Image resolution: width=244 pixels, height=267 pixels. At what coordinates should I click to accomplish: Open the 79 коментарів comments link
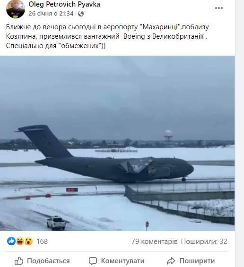click(154, 241)
